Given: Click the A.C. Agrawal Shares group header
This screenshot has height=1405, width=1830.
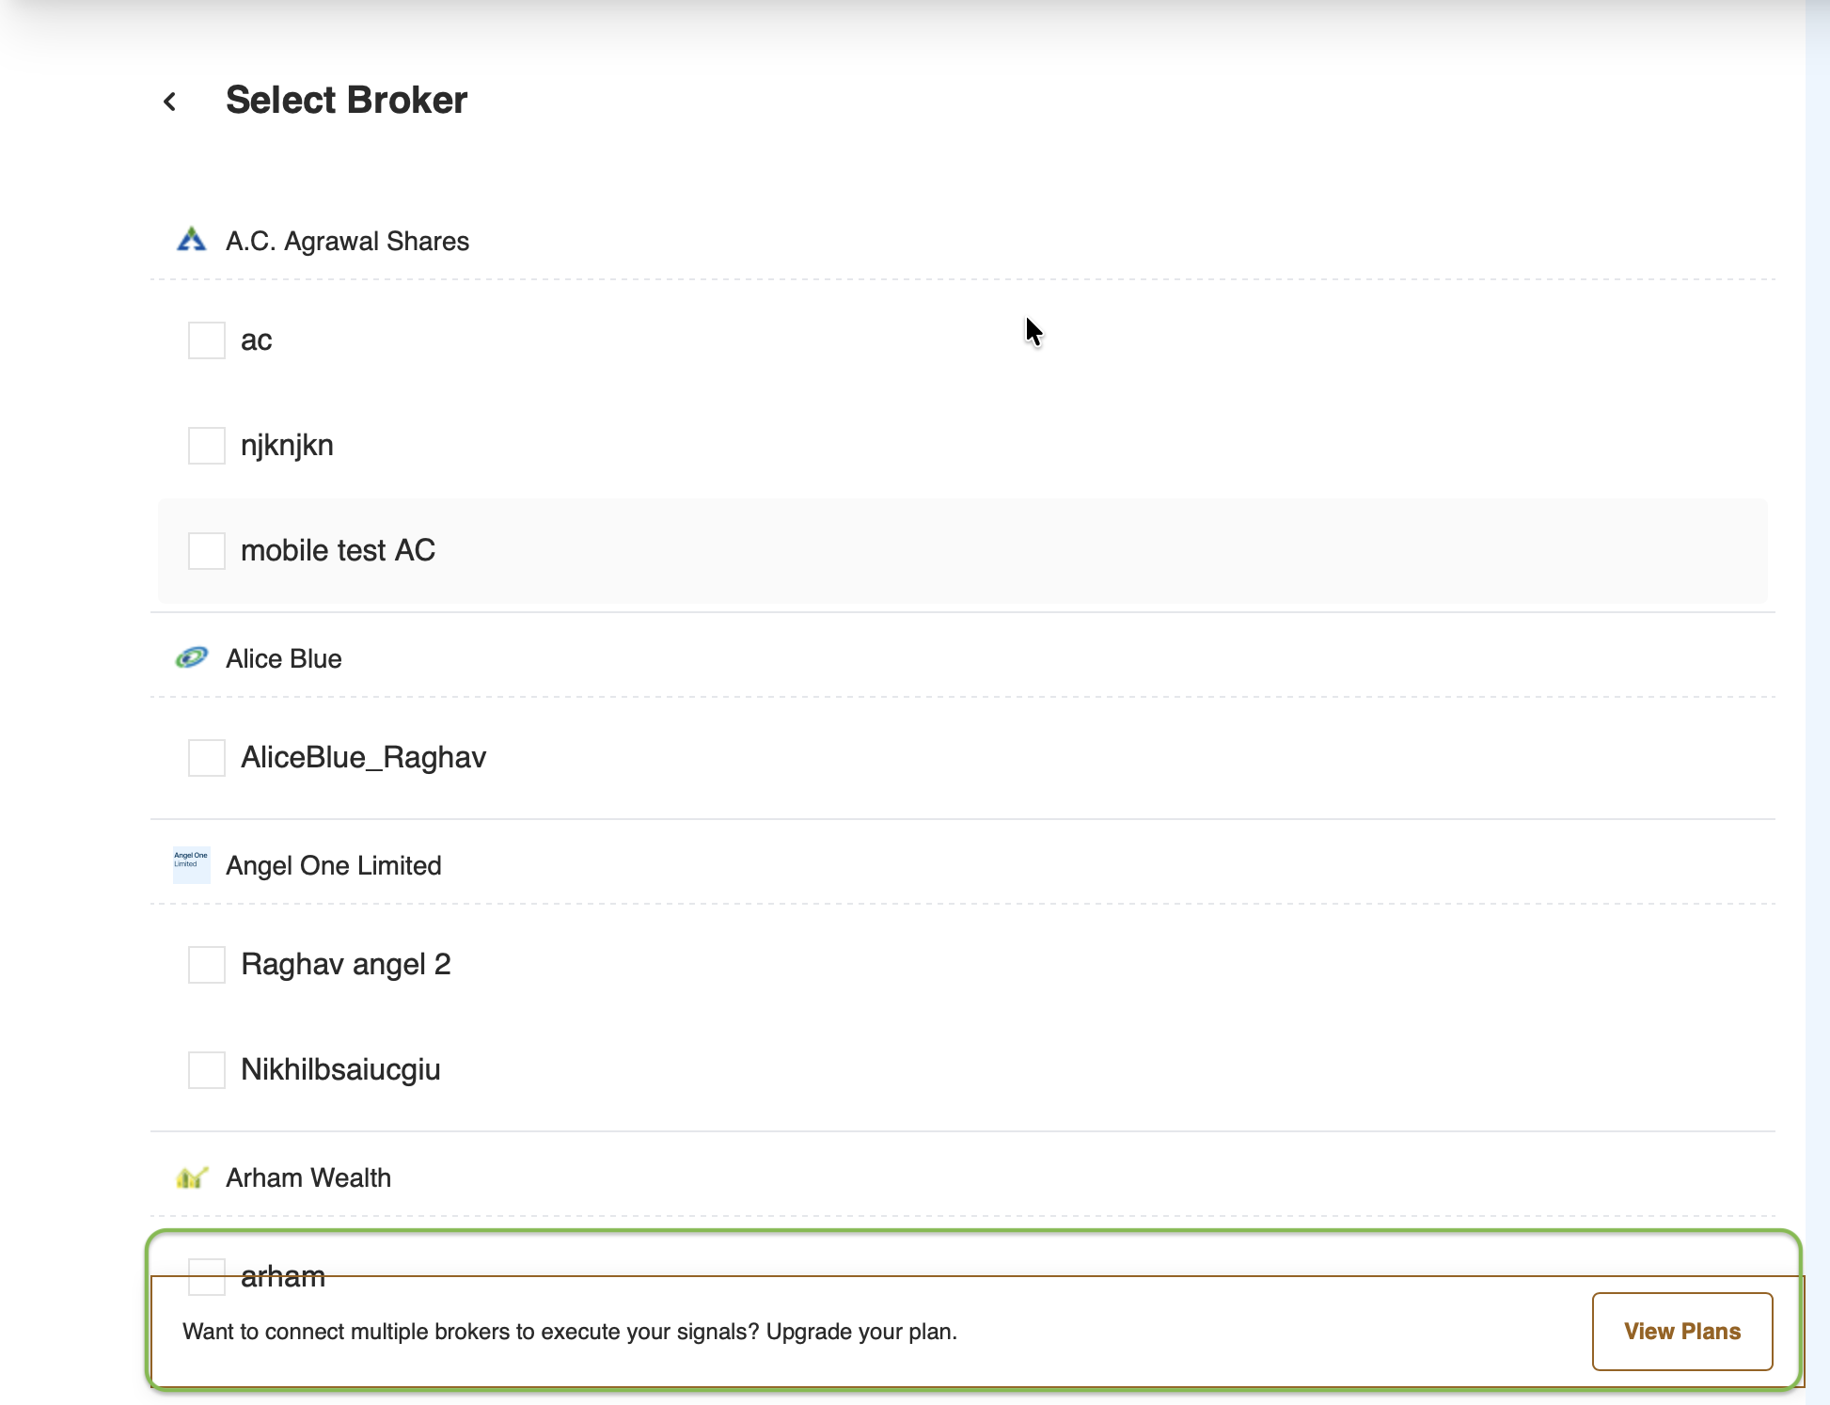Looking at the screenshot, I should tap(347, 242).
